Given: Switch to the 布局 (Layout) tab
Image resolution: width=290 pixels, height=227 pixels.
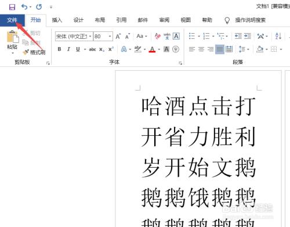Looking at the screenshot, I should pyautogui.click(x=100, y=20).
